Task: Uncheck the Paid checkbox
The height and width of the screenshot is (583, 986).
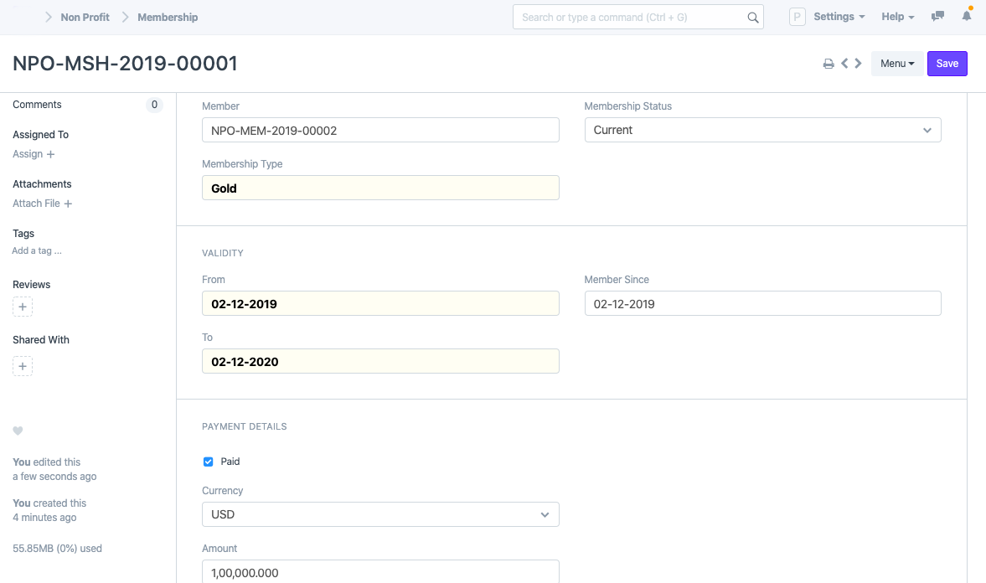Action: click(209, 462)
